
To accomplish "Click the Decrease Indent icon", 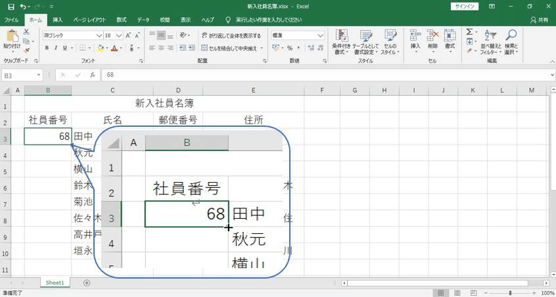I will [183, 48].
